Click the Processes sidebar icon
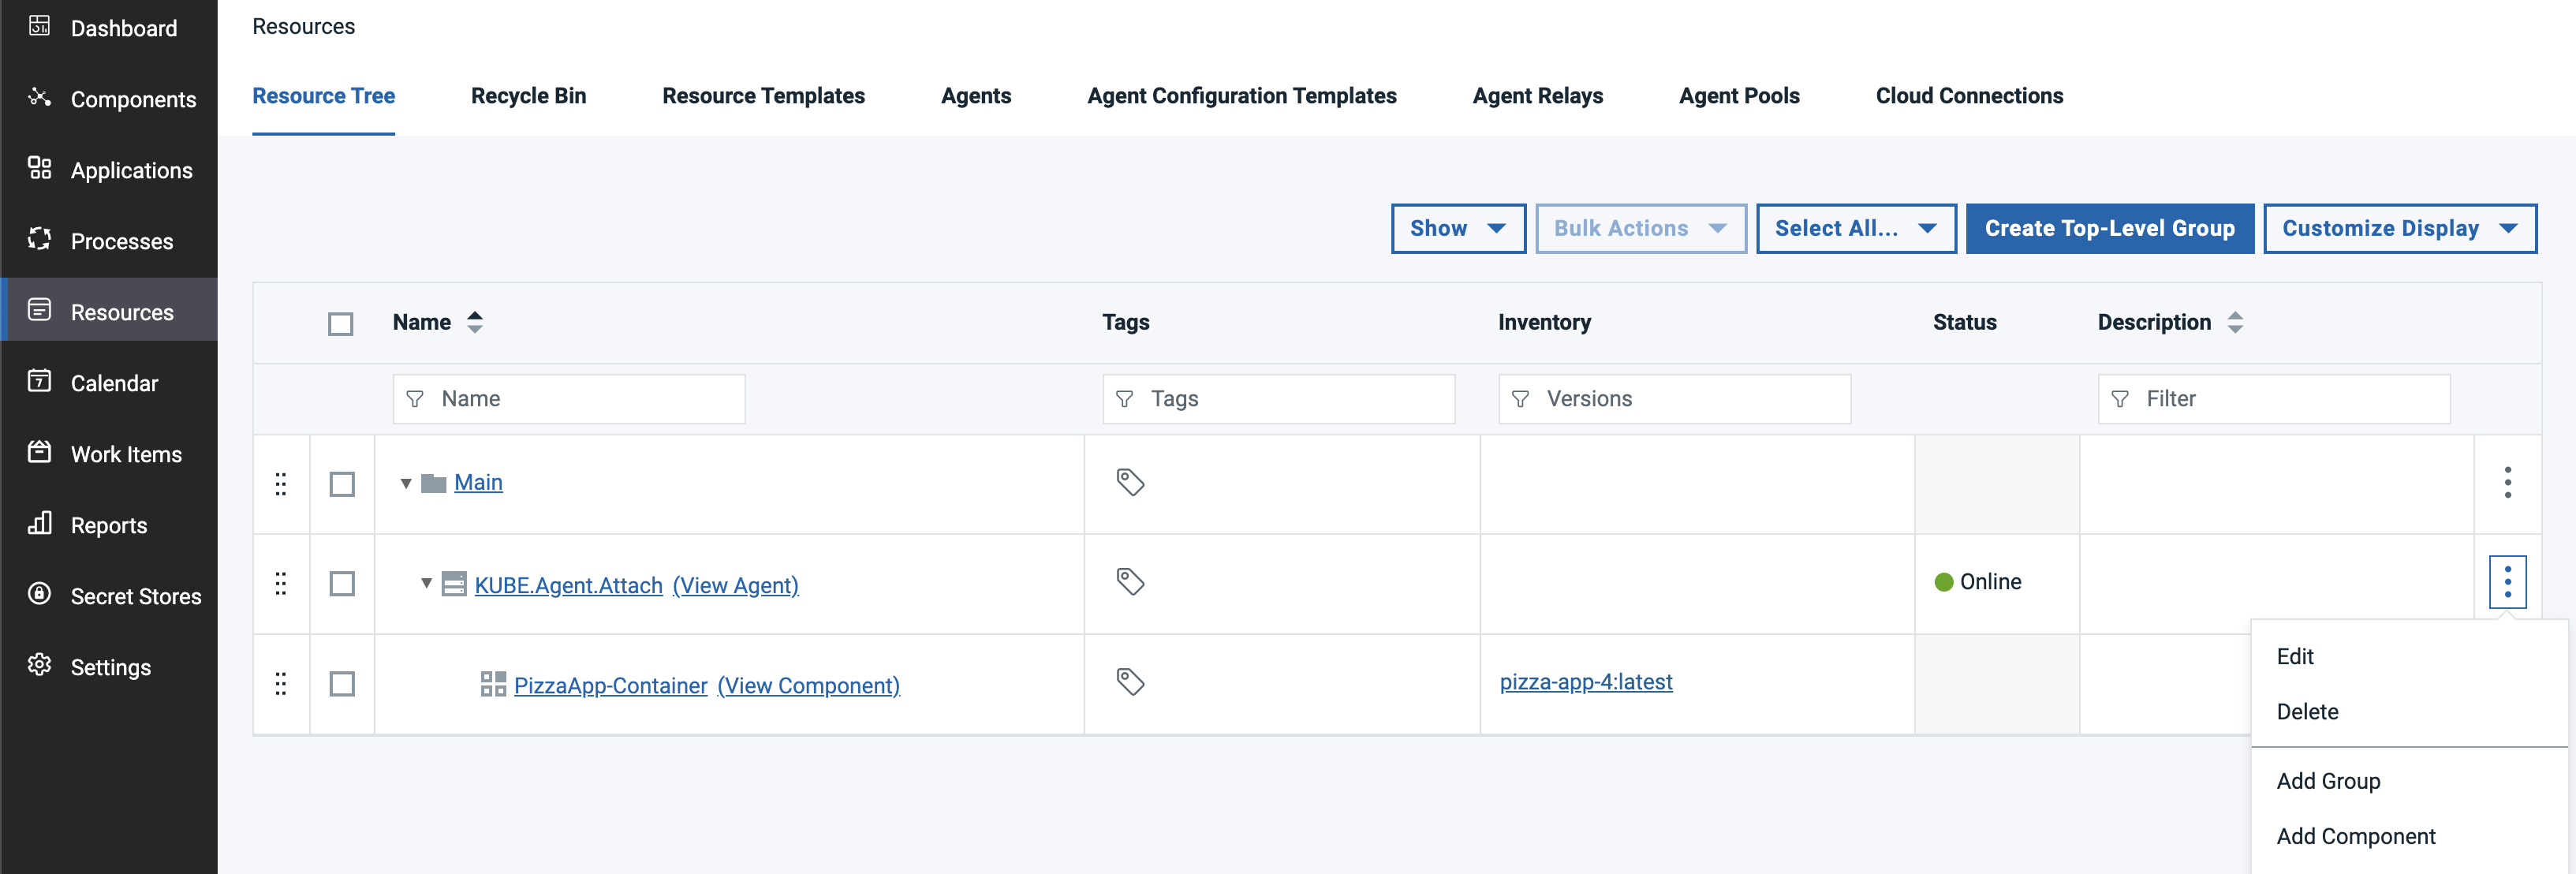This screenshot has height=874, width=2576. click(x=39, y=239)
